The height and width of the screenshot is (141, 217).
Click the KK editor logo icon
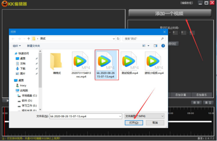tap(5, 4)
